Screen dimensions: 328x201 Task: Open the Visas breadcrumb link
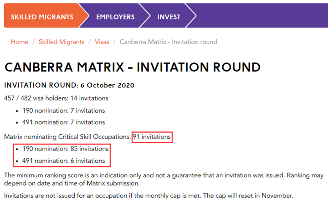click(102, 42)
